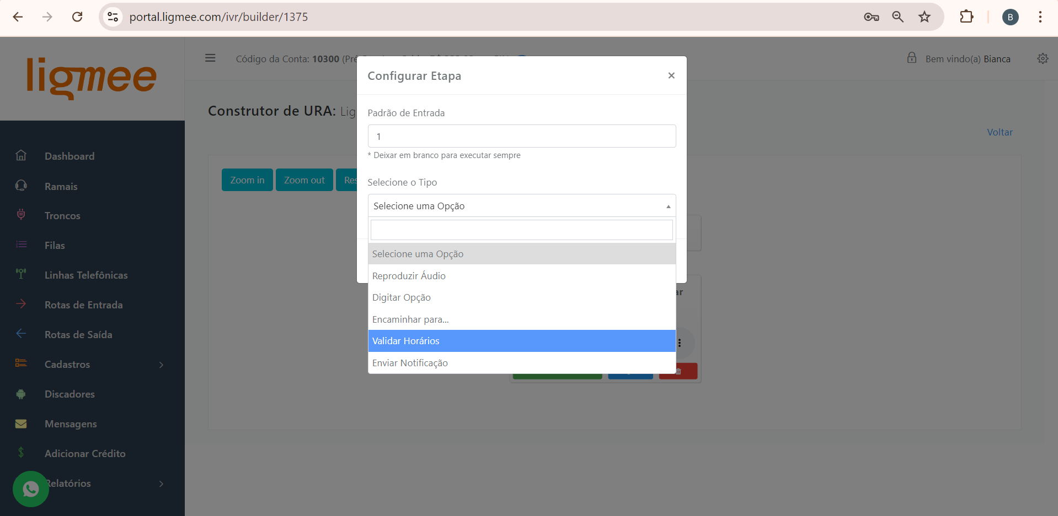
Task: Pick Encaminhar para... option
Action: pyautogui.click(x=521, y=319)
